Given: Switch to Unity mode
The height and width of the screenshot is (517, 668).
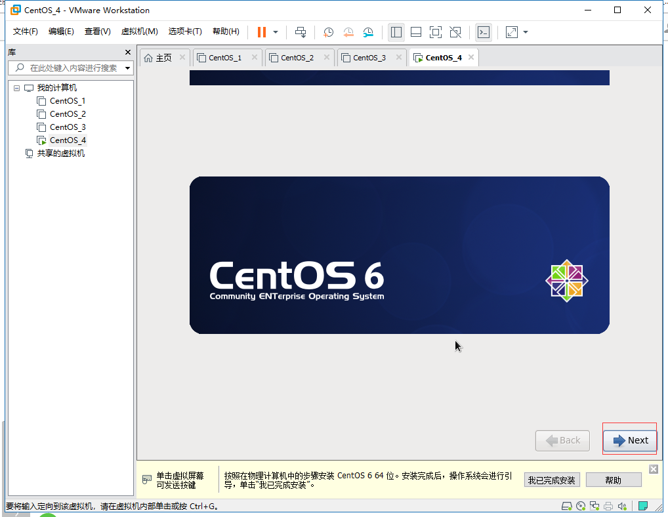Looking at the screenshot, I should [x=455, y=32].
